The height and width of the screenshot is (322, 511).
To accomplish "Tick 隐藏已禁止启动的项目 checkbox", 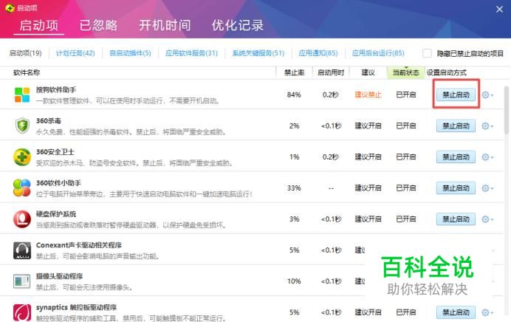I will click(427, 53).
